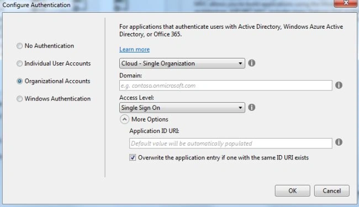Click the Configure Authentication window title
This screenshot has width=359, height=207.
coord(36,5)
